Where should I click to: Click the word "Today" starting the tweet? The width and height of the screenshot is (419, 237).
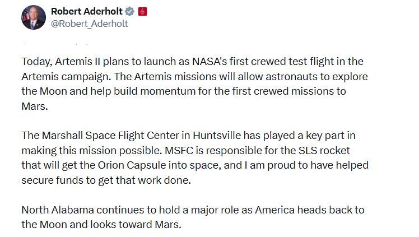pos(36,61)
